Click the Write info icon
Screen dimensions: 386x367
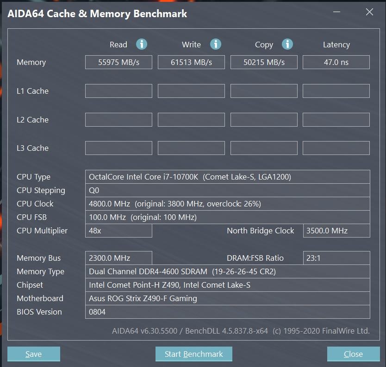pyautogui.click(x=215, y=45)
